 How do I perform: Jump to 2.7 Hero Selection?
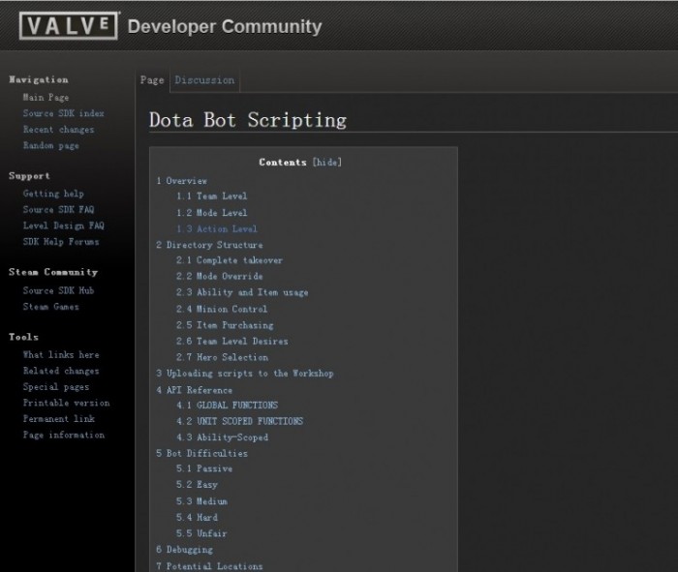222,357
